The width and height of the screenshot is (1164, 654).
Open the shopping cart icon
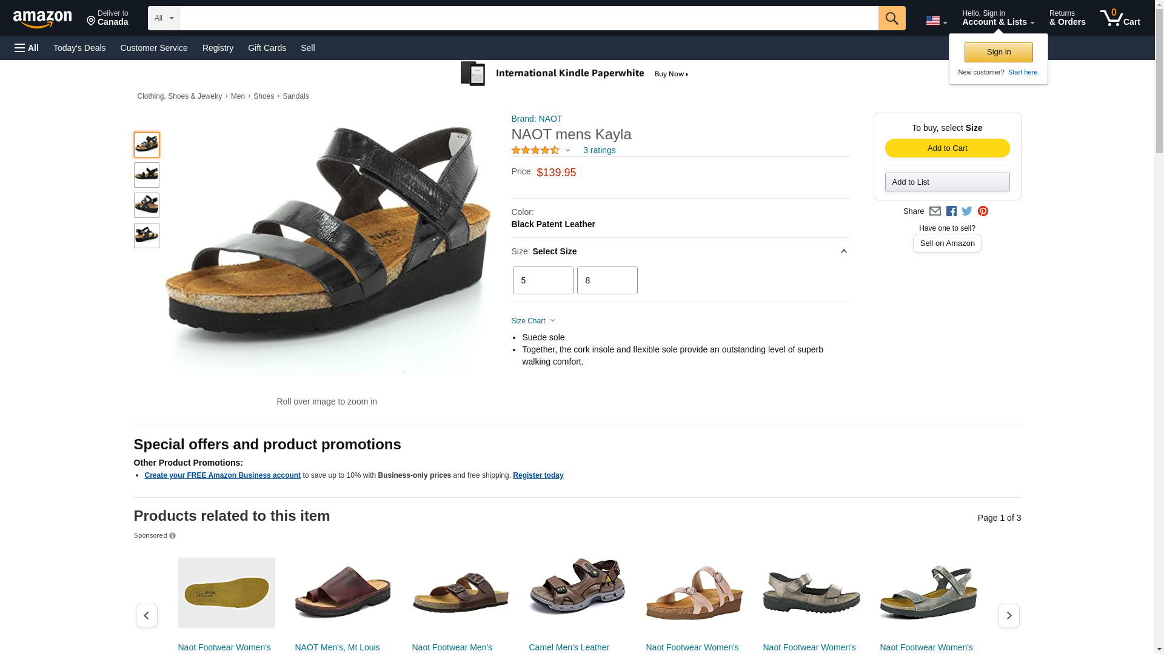coord(1119,18)
